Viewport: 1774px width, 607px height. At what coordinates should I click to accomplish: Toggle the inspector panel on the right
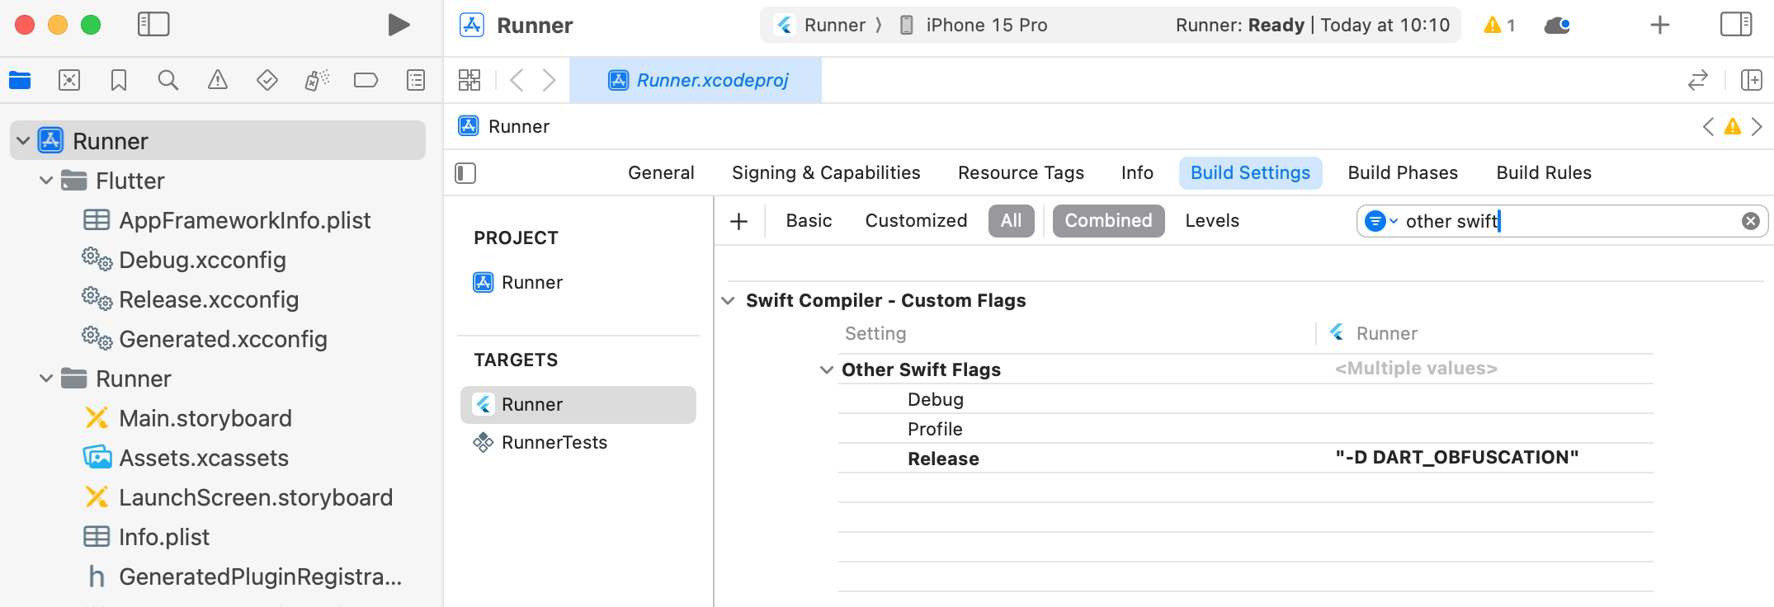tap(1736, 25)
